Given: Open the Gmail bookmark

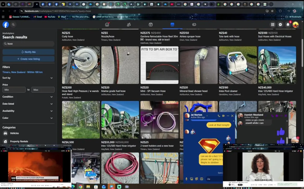Looking at the screenshot, I should click(38, 17).
